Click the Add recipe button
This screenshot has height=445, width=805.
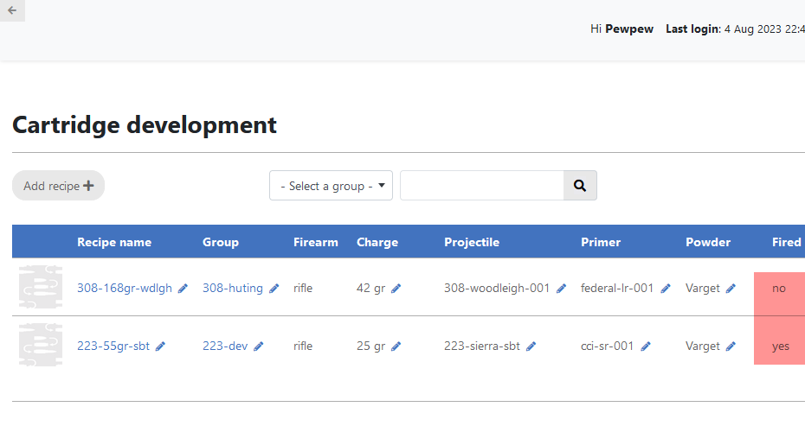(x=58, y=186)
